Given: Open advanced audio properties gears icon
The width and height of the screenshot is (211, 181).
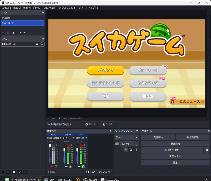Looking at the screenshot, I should tap(93, 172).
